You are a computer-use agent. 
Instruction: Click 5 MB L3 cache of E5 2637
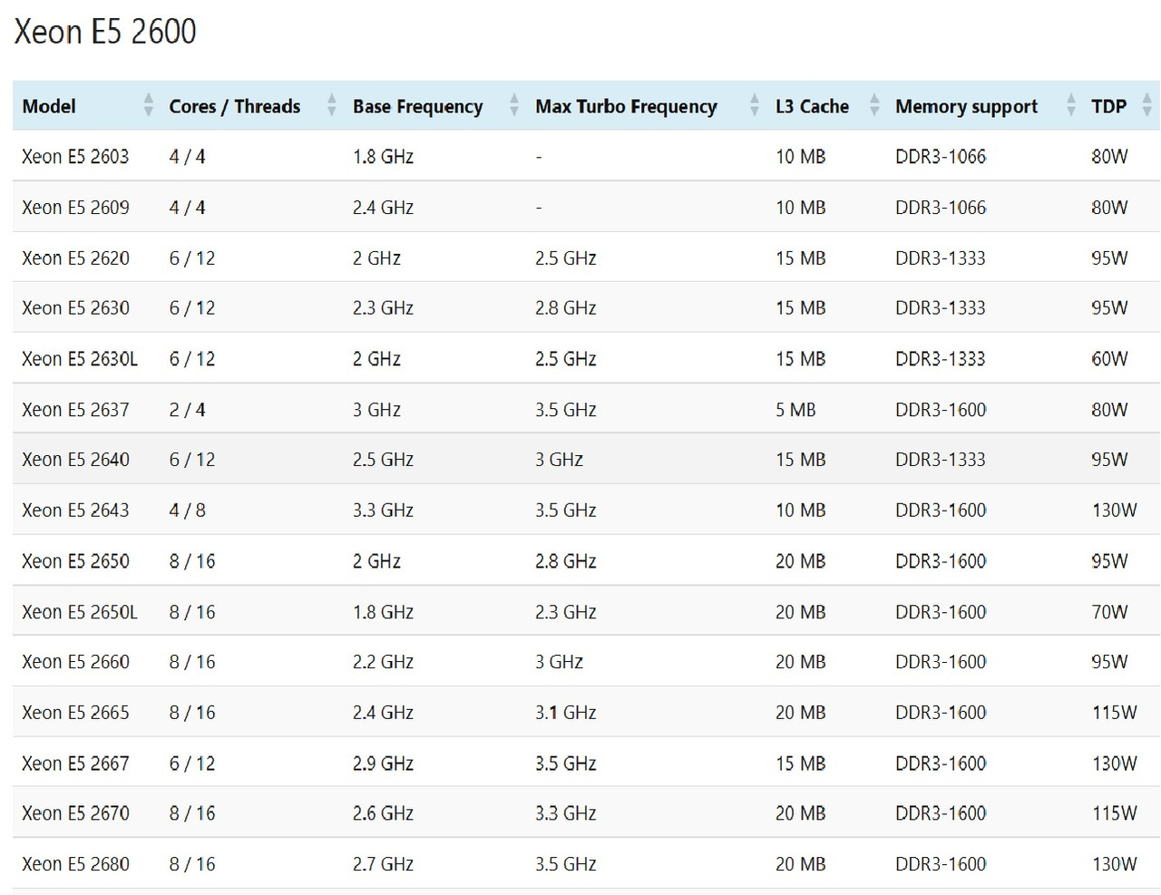(795, 409)
